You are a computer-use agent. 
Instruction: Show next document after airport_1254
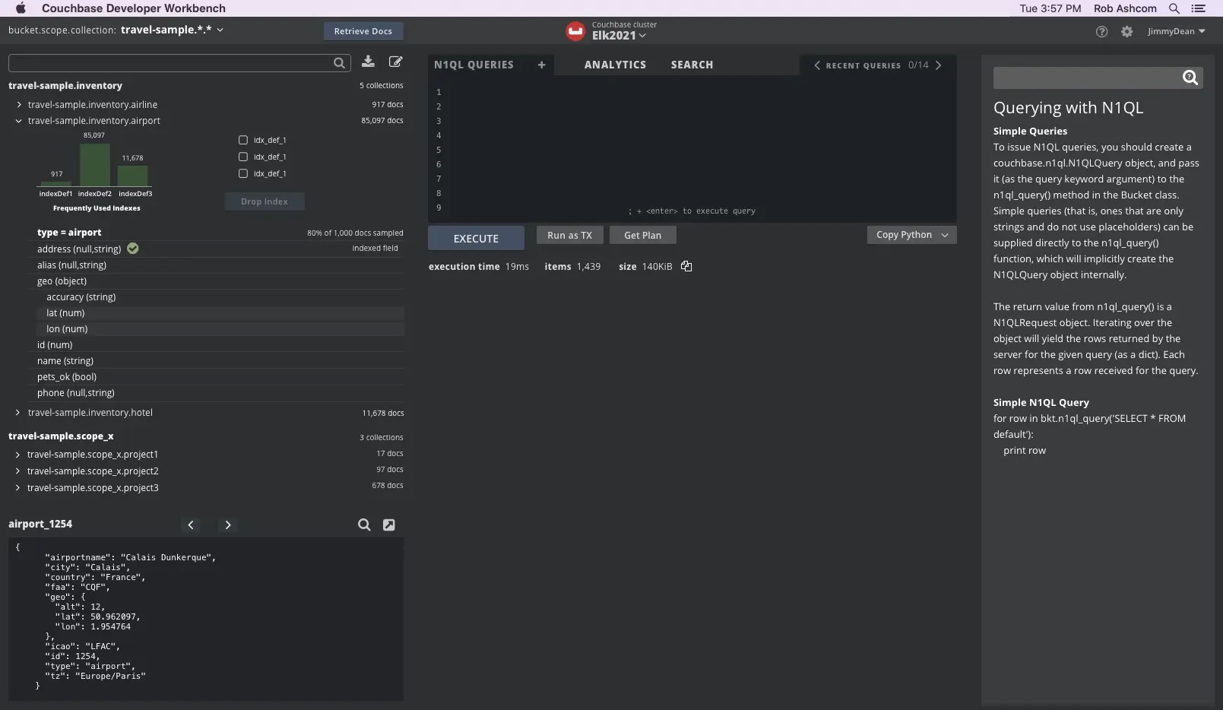227,525
